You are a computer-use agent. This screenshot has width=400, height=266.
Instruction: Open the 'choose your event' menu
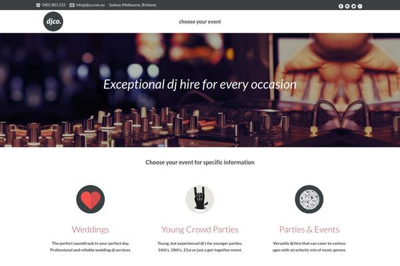coord(200,22)
